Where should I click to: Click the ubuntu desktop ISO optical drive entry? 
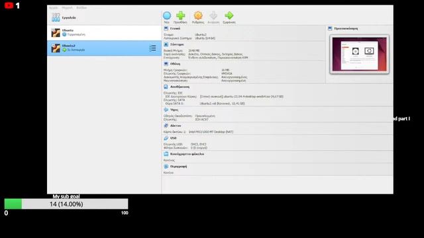click(242, 97)
